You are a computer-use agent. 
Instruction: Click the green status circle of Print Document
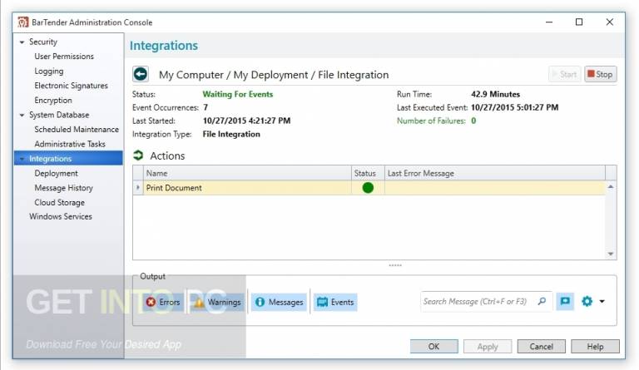pos(368,188)
